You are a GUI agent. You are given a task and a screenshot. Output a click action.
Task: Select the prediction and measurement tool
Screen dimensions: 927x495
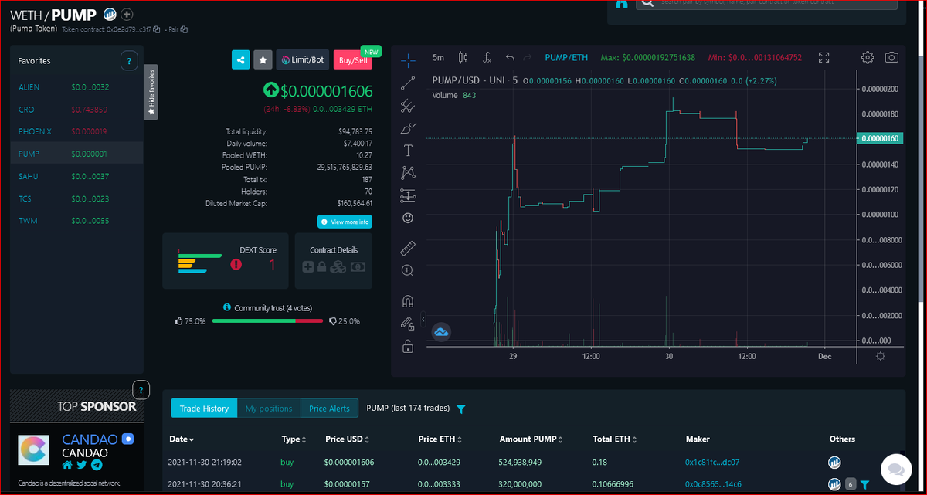pos(409,195)
